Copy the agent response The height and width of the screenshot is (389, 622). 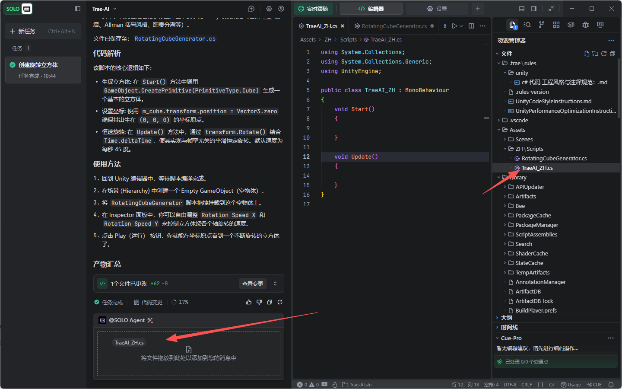coord(270,302)
